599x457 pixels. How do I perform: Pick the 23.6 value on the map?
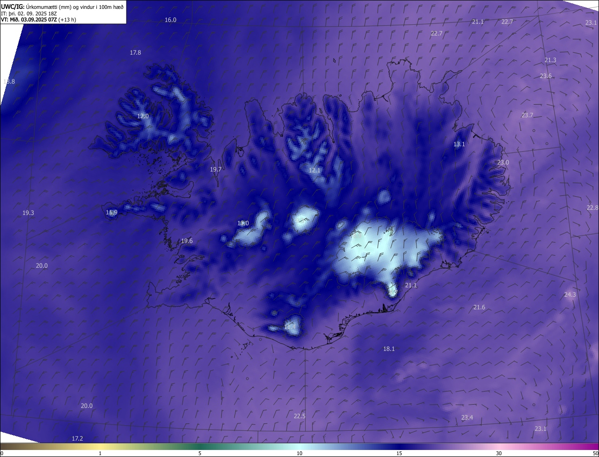pyautogui.click(x=546, y=76)
